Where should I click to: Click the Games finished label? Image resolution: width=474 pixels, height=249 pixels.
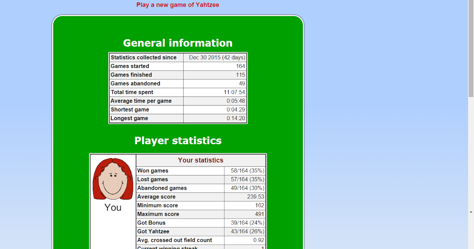tap(131, 75)
